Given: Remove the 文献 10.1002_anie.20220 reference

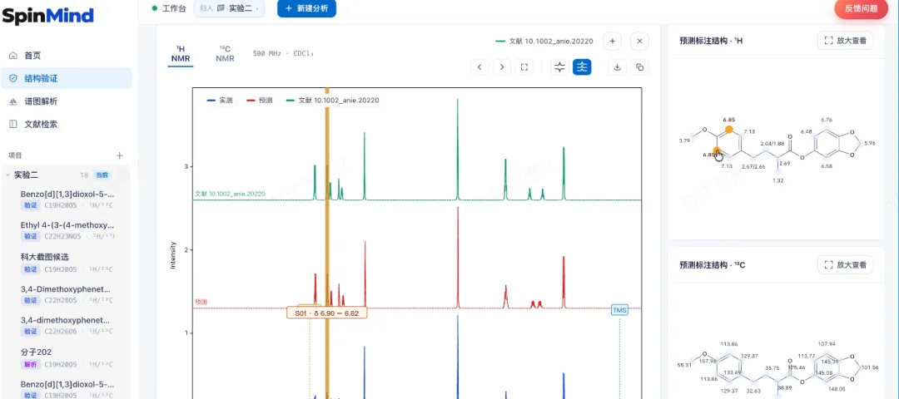Looking at the screenshot, I should click(x=639, y=42).
